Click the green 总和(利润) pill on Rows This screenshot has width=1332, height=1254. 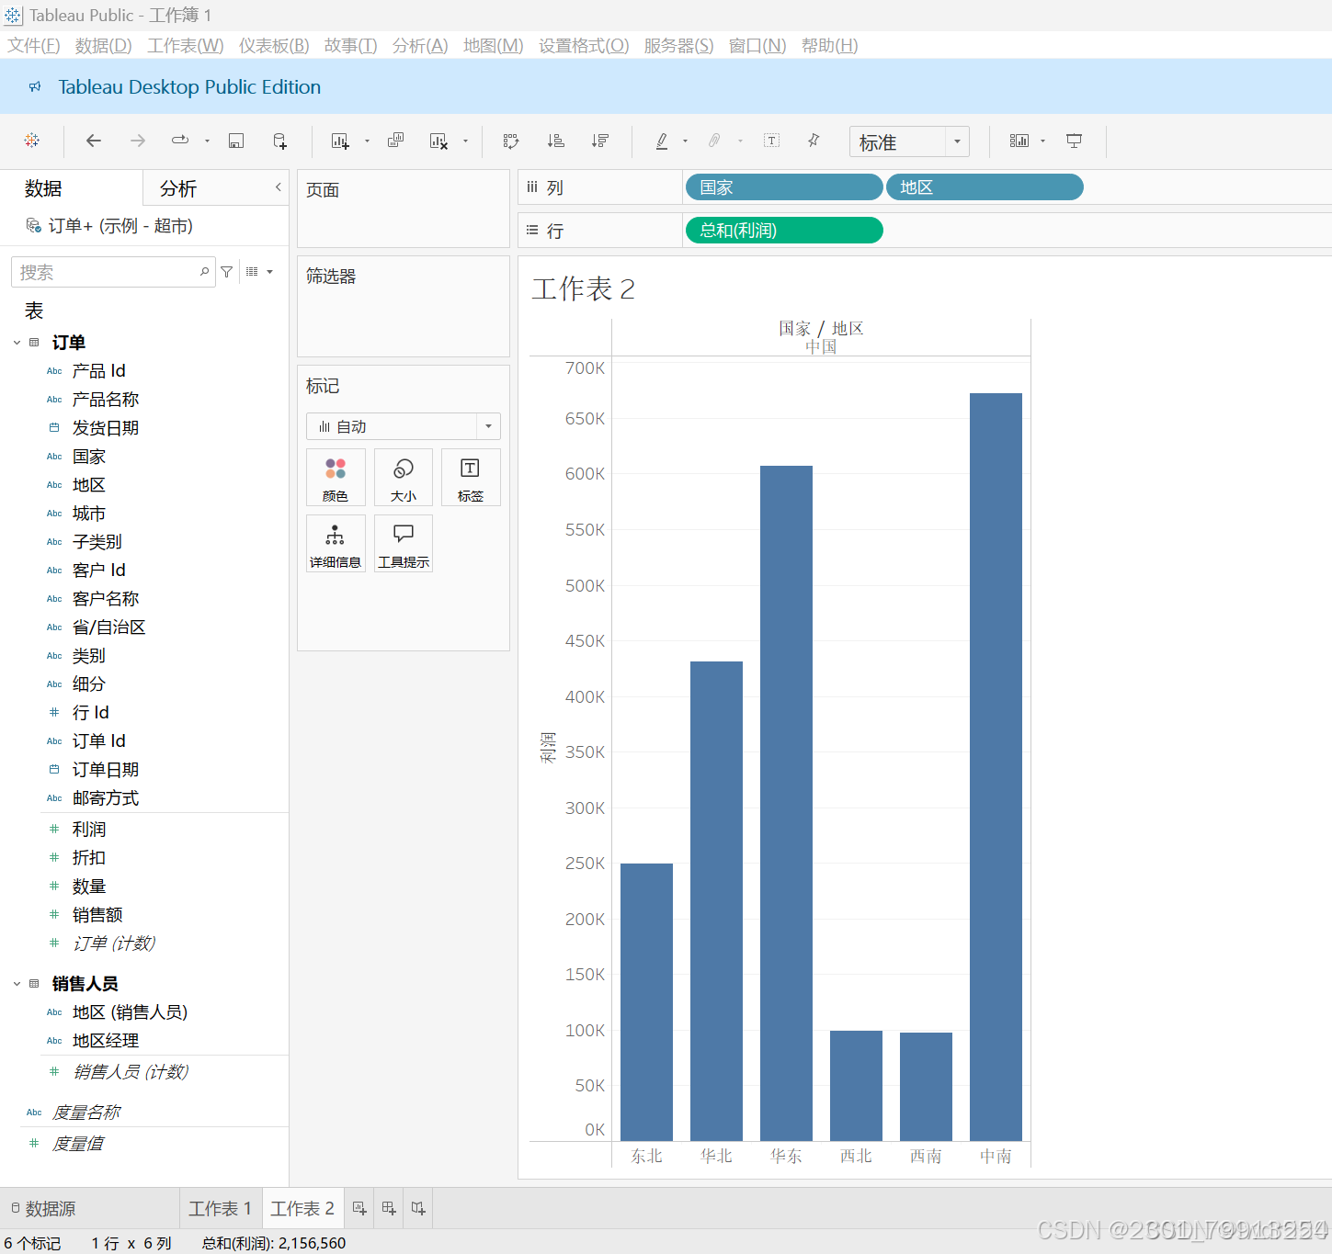[x=783, y=230]
